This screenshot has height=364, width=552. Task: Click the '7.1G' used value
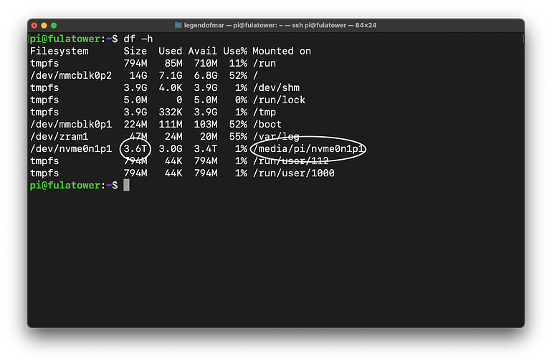(x=171, y=75)
